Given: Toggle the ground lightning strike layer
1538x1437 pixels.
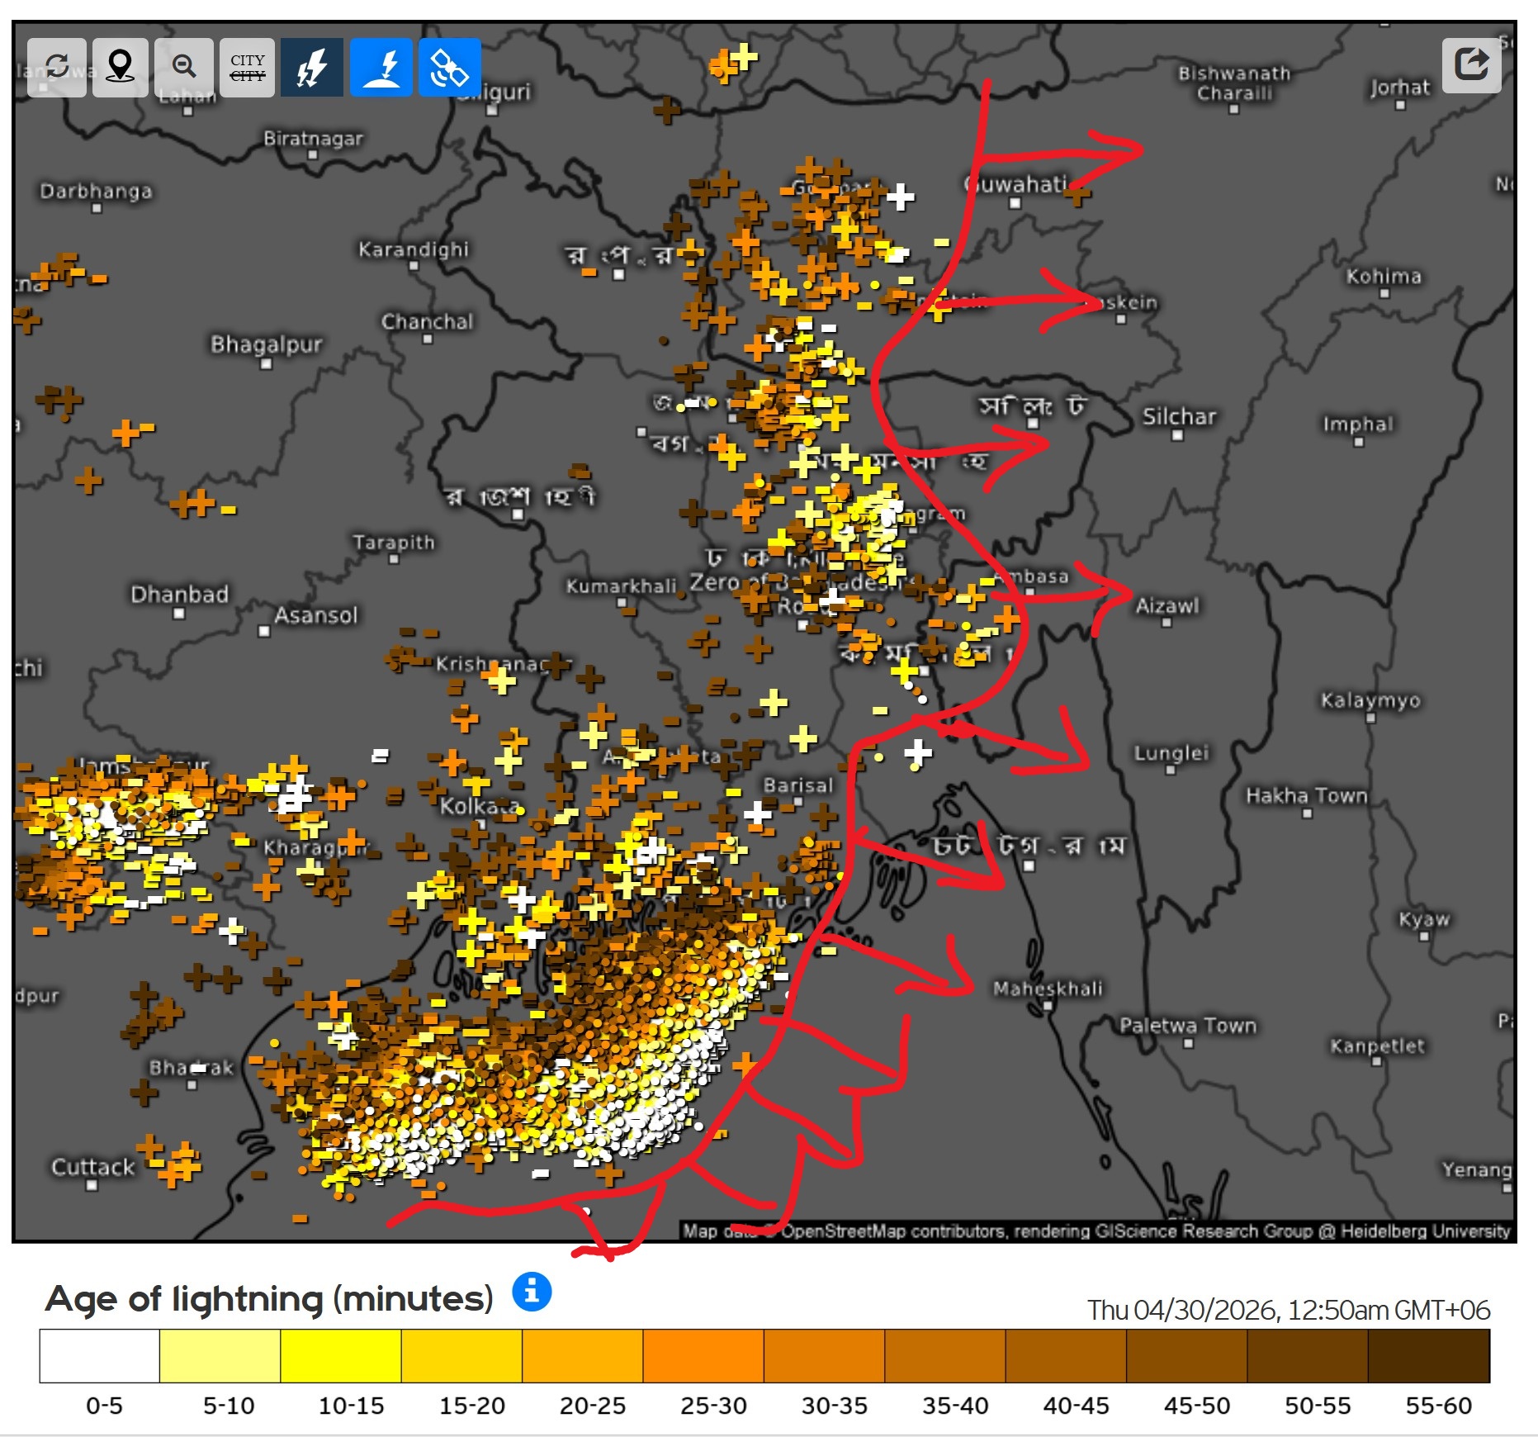Looking at the screenshot, I should pos(381,67).
